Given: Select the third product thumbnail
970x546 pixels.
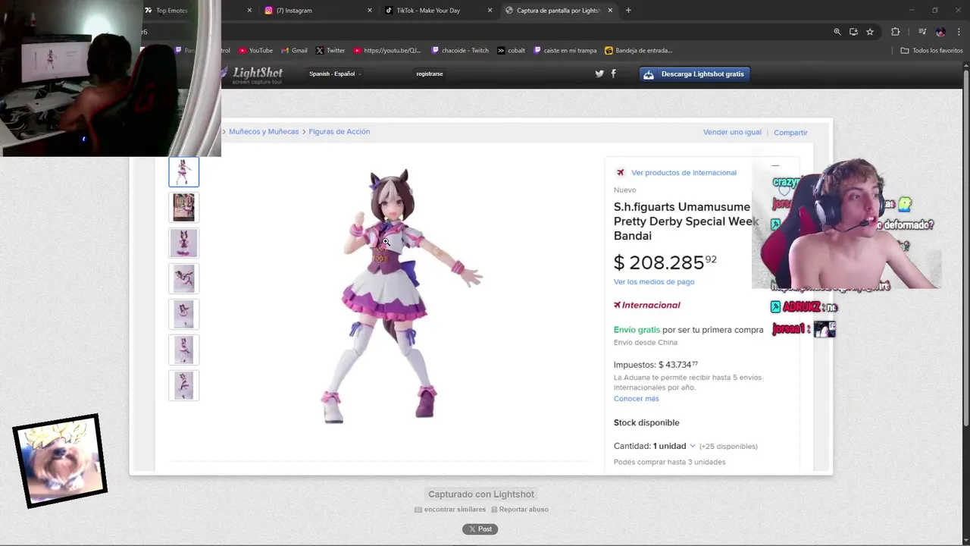Looking at the screenshot, I should click(183, 243).
